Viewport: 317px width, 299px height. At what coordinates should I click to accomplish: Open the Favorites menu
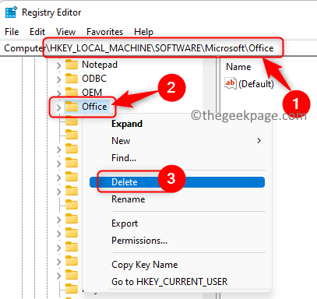pos(104,32)
